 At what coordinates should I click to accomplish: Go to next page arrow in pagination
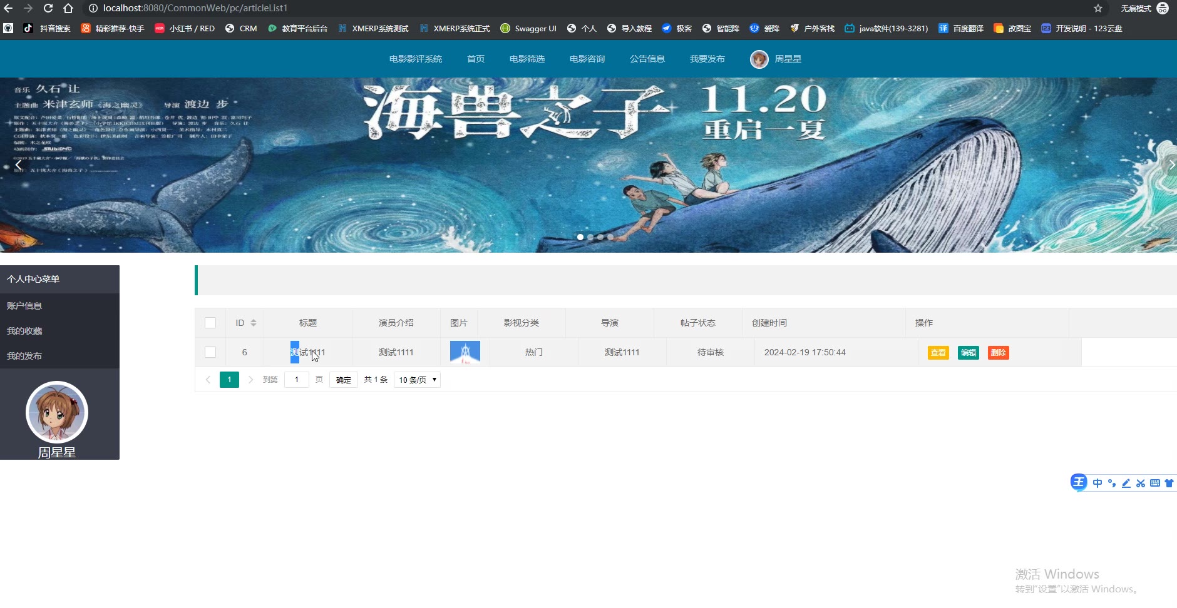pyautogui.click(x=250, y=380)
